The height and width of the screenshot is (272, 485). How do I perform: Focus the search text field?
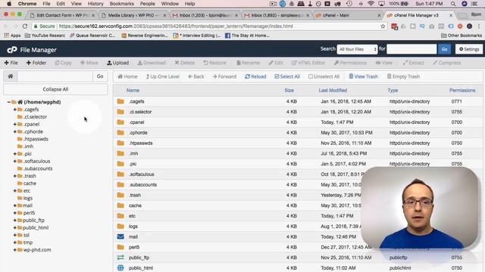point(411,49)
